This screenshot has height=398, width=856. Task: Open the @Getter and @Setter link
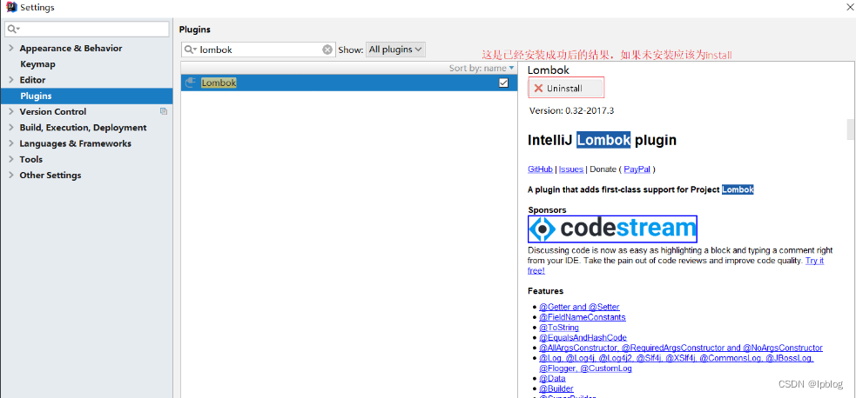[x=579, y=307]
